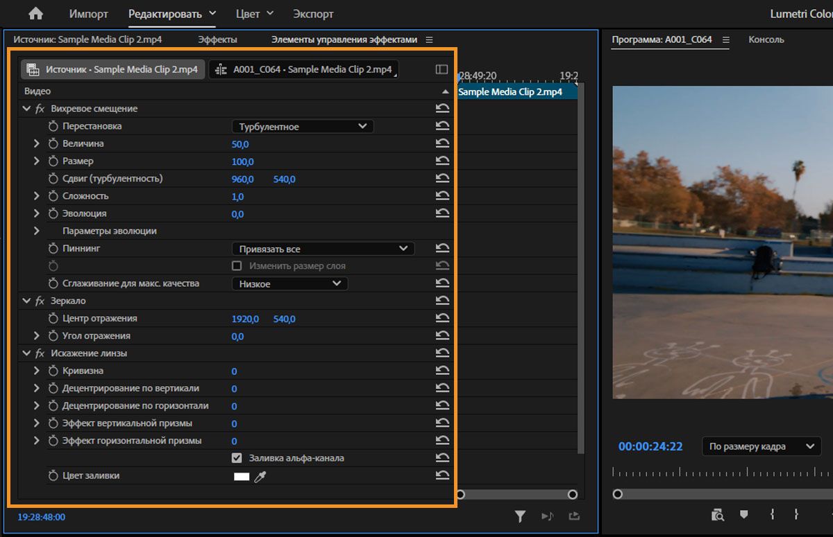The width and height of the screenshot is (833, 537).
Task: Open the Effect Controls panel menu icon
Action: (429, 39)
